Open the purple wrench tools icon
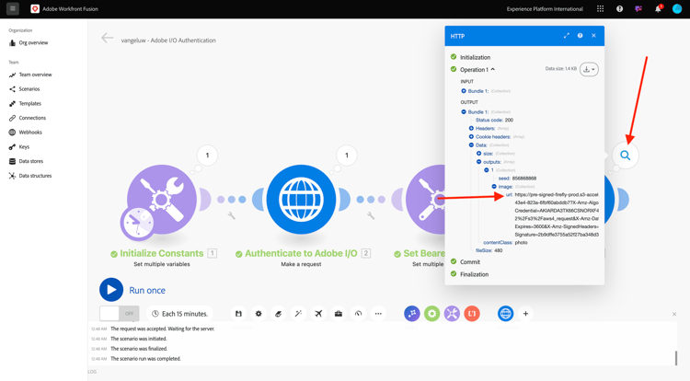 click(452, 314)
